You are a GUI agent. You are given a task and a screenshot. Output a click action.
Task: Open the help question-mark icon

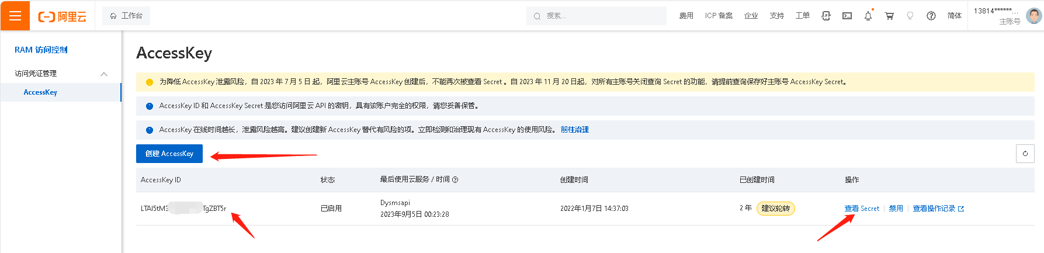point(931,16)
